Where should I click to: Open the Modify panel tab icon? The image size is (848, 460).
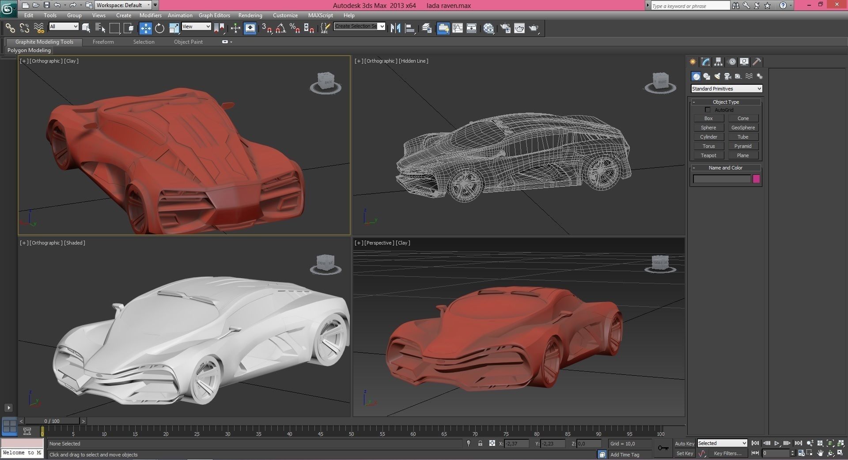(x=705, y=62)
